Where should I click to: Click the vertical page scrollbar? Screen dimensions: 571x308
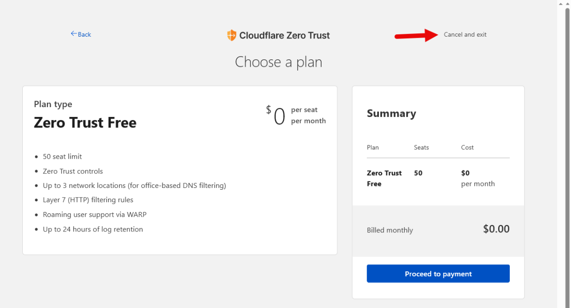(567, 139)
